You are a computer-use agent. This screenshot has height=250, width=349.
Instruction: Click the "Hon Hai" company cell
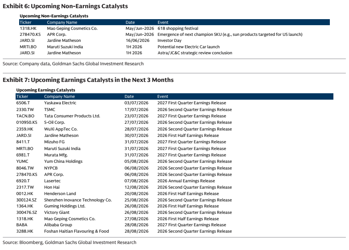(52, 187)
